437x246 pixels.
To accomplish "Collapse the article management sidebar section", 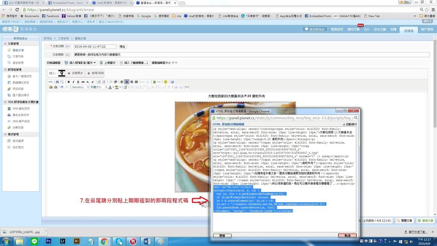I will pos(5,44).
